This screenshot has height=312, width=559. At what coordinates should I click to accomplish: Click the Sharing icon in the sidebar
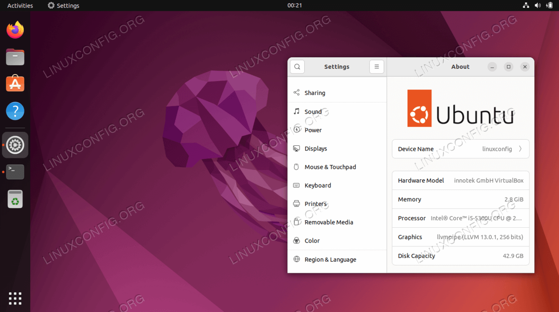[296, 93]
